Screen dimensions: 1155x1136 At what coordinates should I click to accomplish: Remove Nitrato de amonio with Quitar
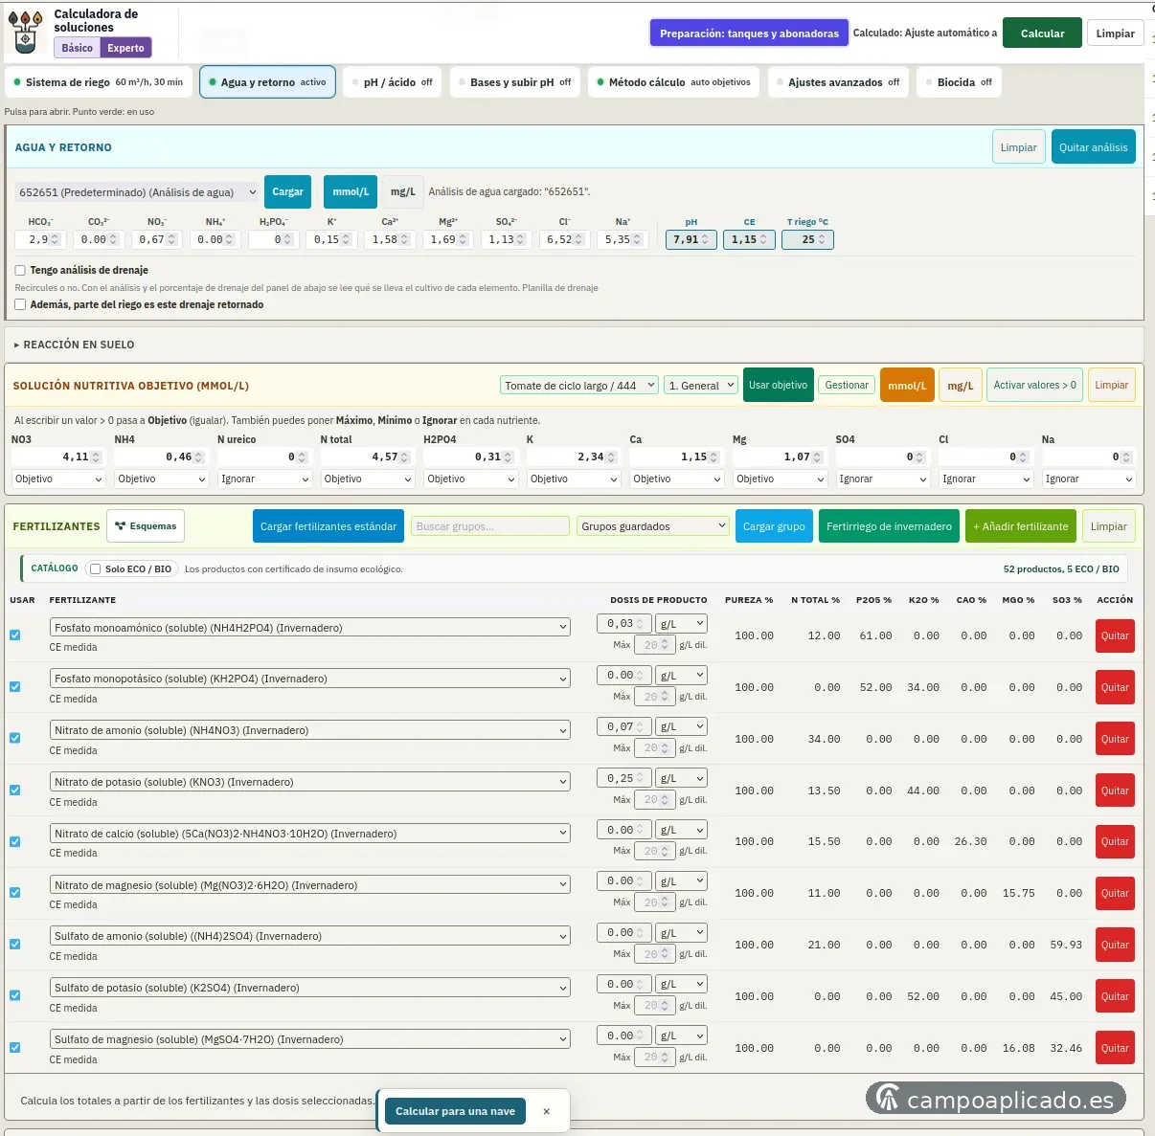click(1115, 739)
